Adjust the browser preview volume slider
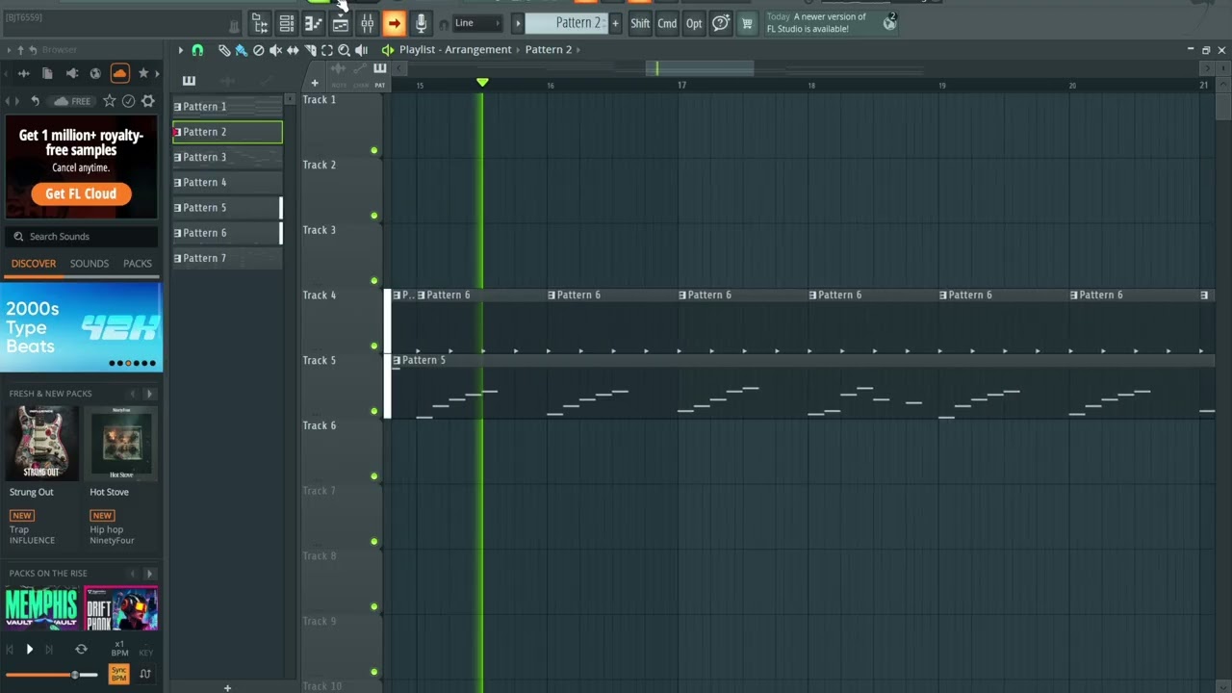Viewport: 1232px width, 693px height. [x=53, y=675]
